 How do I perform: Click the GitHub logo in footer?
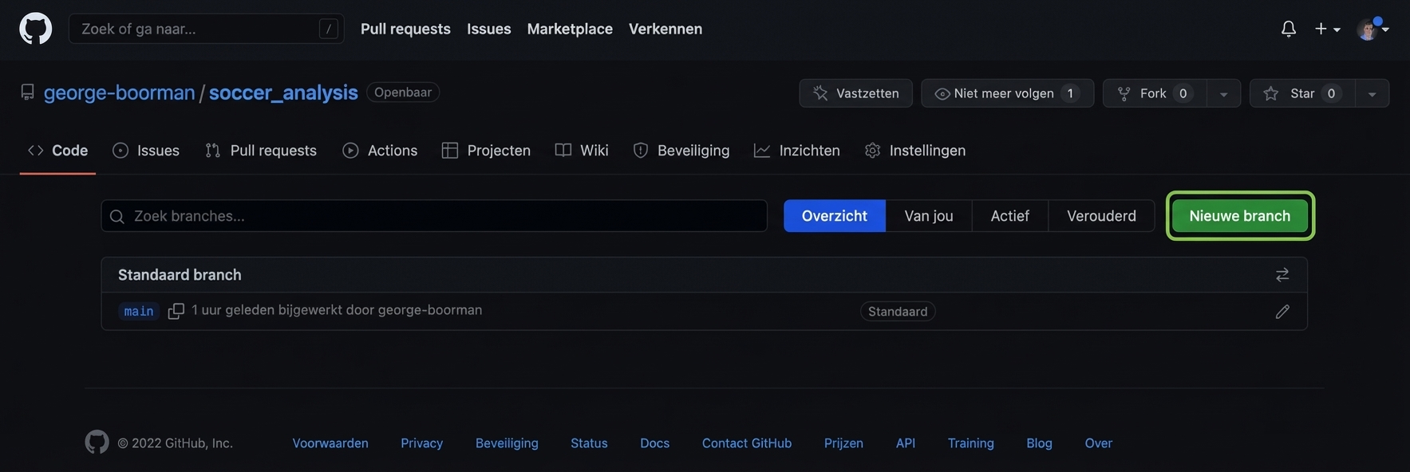(97, 442)
